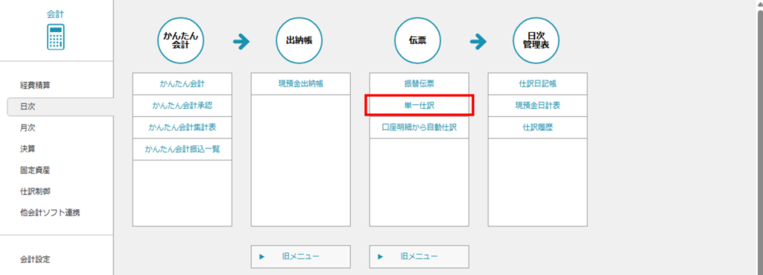This screenshot has width=763, height=275.
Task: Select 決算 from the sidebar menu
Action: (28, 149)
